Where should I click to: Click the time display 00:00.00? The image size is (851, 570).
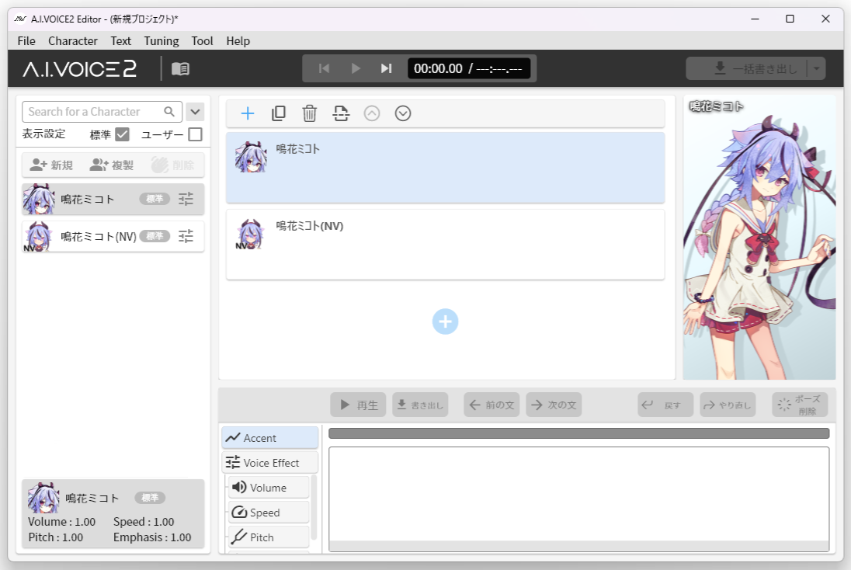tap(438, 68)
